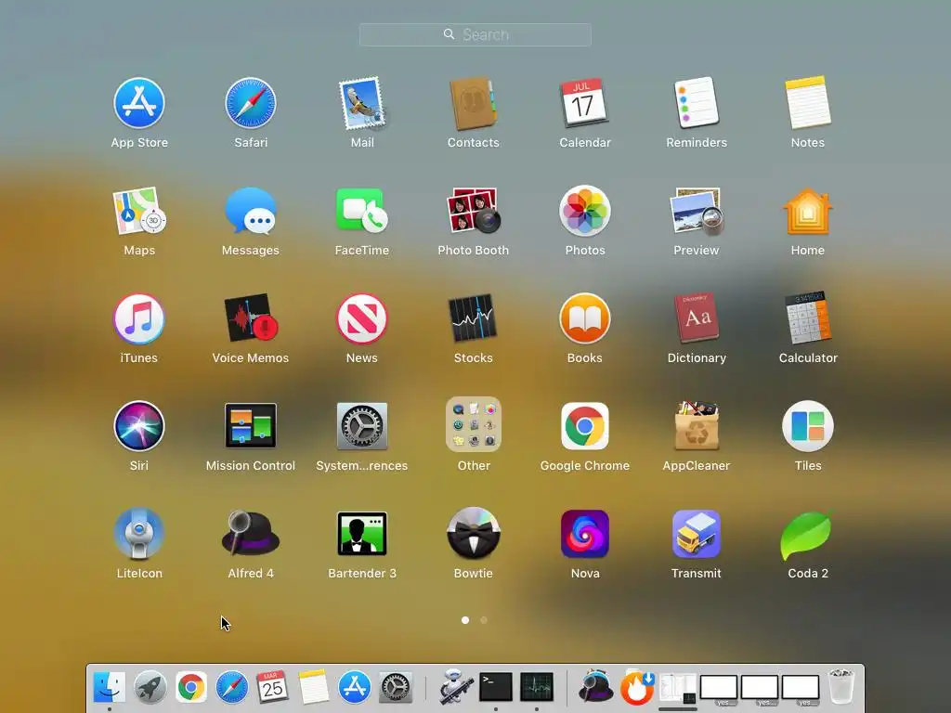This screenshot has width=951, height=713.
Task: Launch the Tiles app
Action: 808,426
